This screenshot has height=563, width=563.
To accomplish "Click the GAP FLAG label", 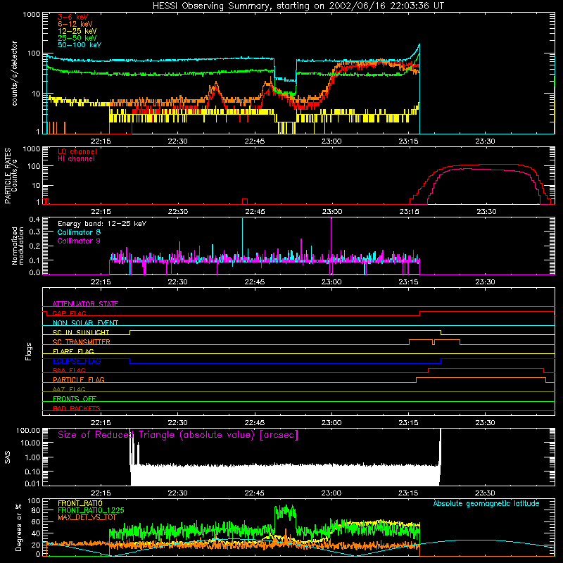I will pos(69,313).
